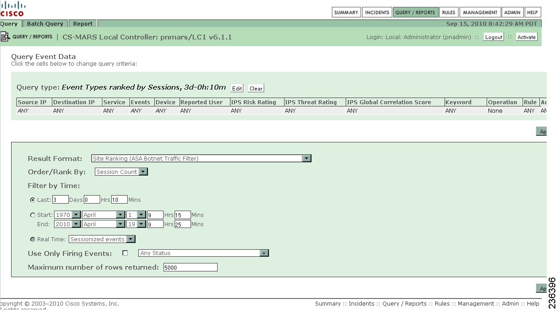Switch to the Batch Query sub-tab

click(45, 24)
